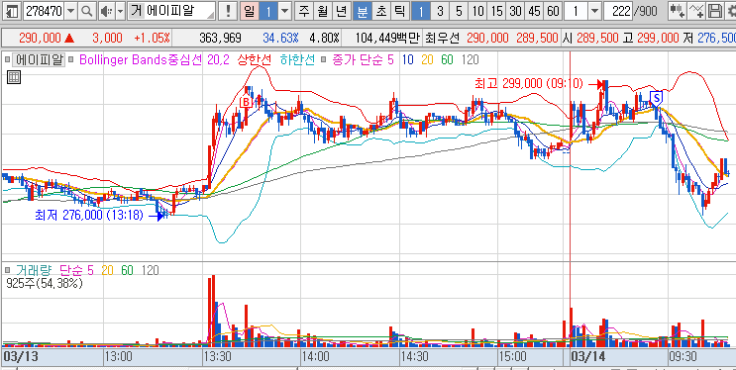
Task: Select the 초 second period button
Action: 380,11
